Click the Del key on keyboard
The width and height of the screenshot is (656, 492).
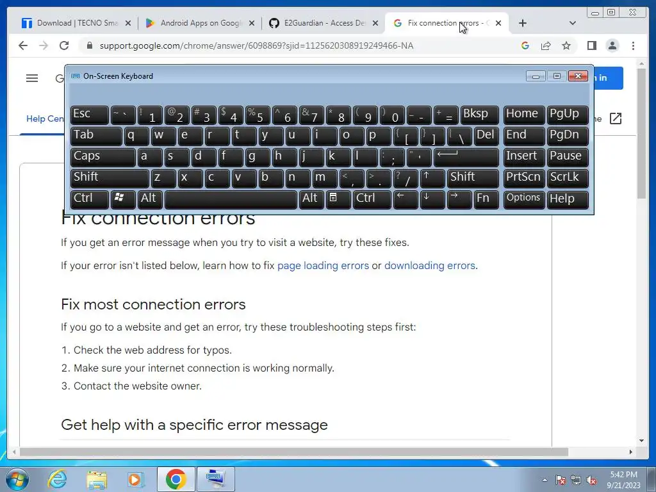[486, 136]
